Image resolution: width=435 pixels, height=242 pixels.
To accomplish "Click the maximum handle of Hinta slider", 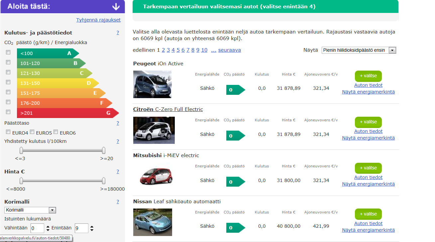I will click(104, 181).
